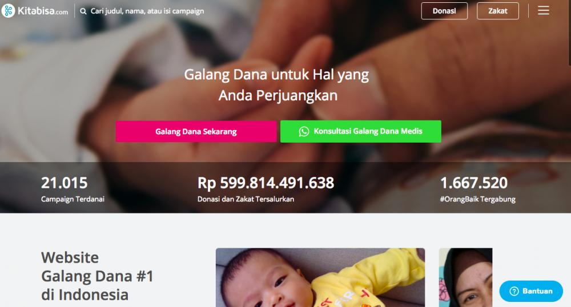
Task: Click the 1.667.520 #OrangBaik Tergabung stat
Action: click(x=477, y=189)
